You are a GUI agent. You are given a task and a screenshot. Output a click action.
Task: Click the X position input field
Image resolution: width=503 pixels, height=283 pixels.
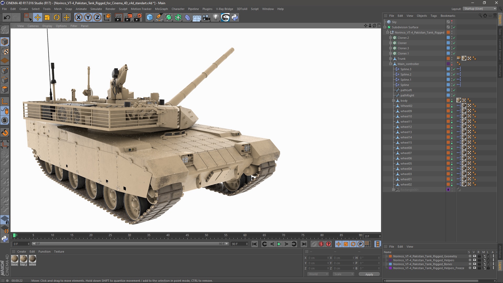(x=317, y=258)
